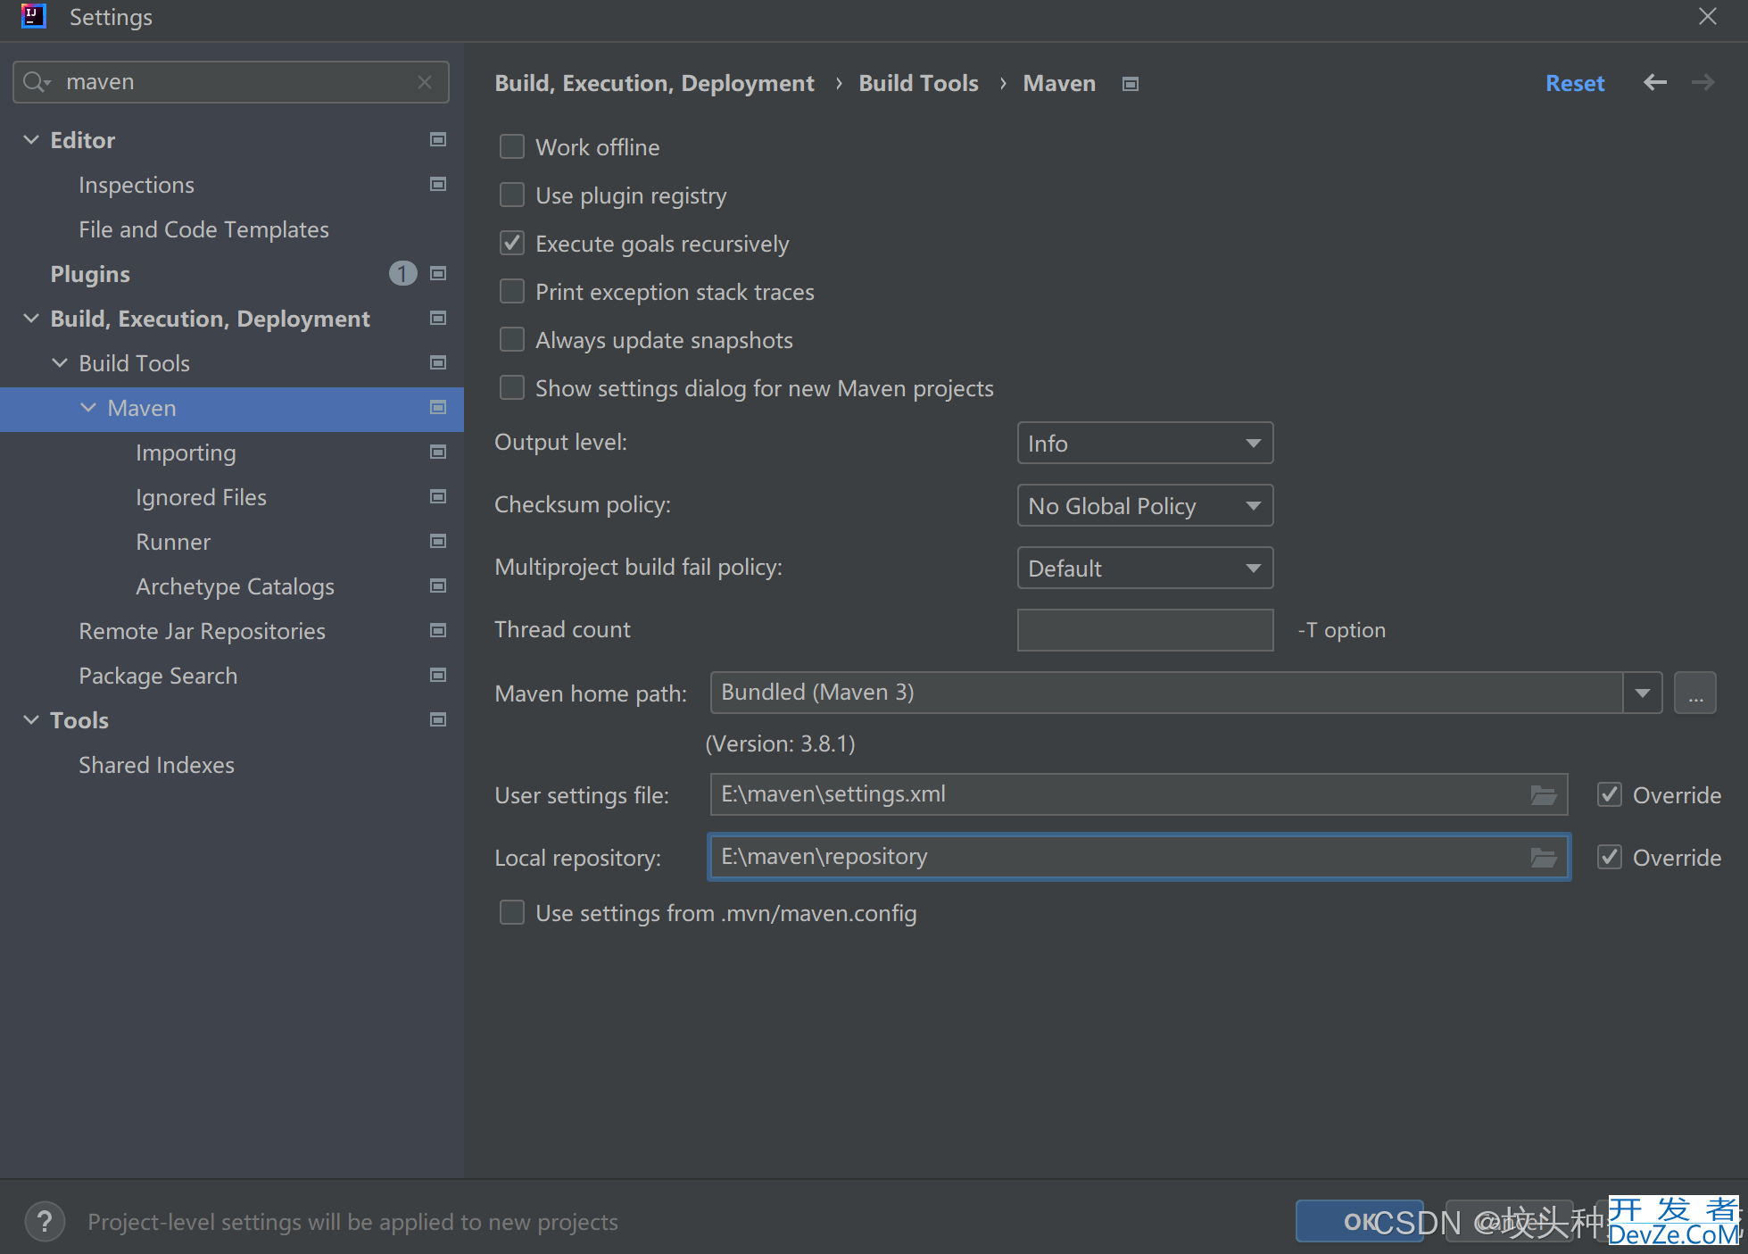Open File and Code Templates settings
The height and width of the screenshot is (1254, 1748).
[x=203, y=229]
